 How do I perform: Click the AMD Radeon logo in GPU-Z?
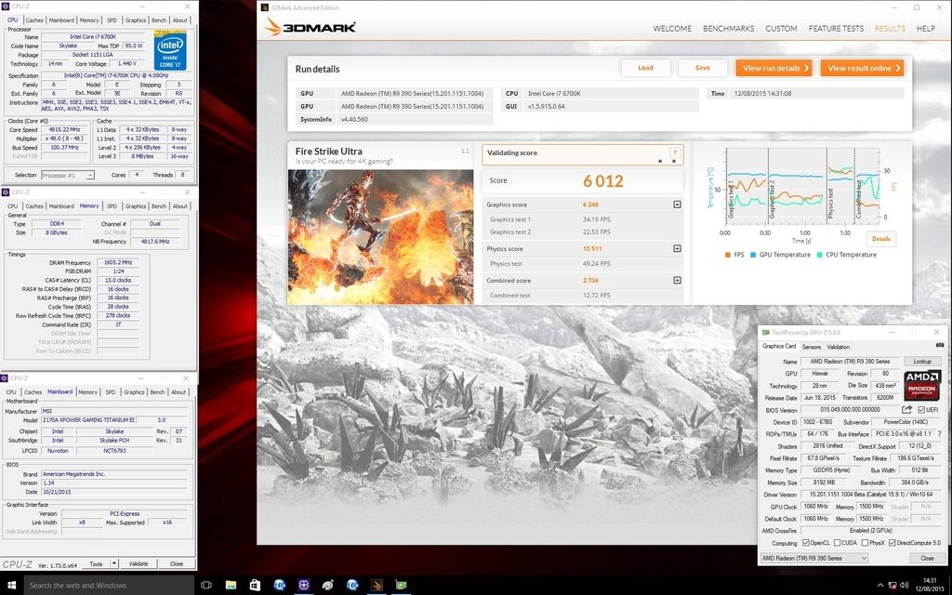click(922, 385)
